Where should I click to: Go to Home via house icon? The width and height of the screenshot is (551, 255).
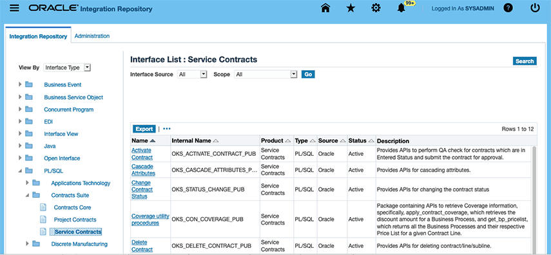(x=326, y=8)
